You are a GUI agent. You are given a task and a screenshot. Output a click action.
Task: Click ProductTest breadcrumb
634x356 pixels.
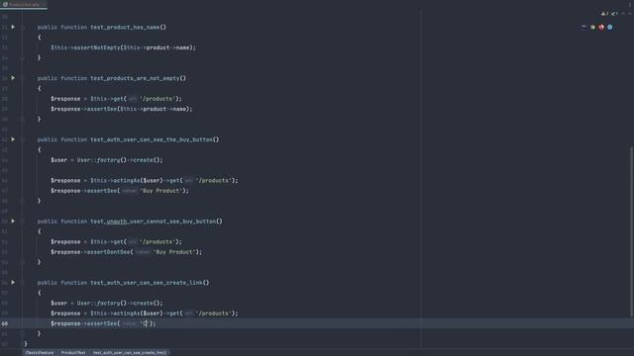pos(73,352)
